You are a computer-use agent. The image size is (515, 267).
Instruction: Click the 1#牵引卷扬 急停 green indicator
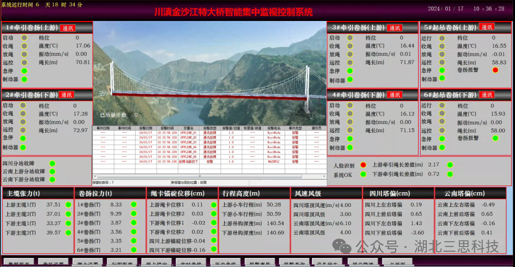pyautogui.click(x=23, y=71)
